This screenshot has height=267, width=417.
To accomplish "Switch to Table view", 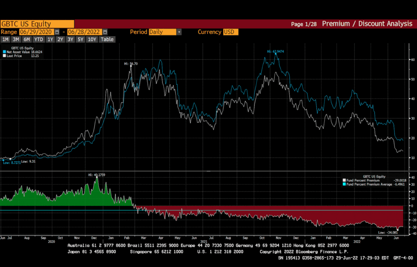I will (107, 39).
